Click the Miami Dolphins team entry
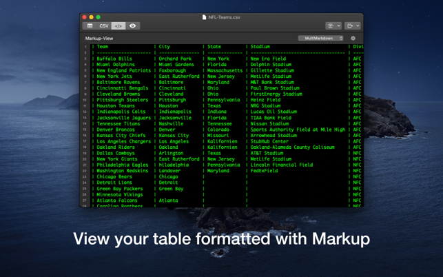This screenshot has width=443, height=277. click(116, 65)
